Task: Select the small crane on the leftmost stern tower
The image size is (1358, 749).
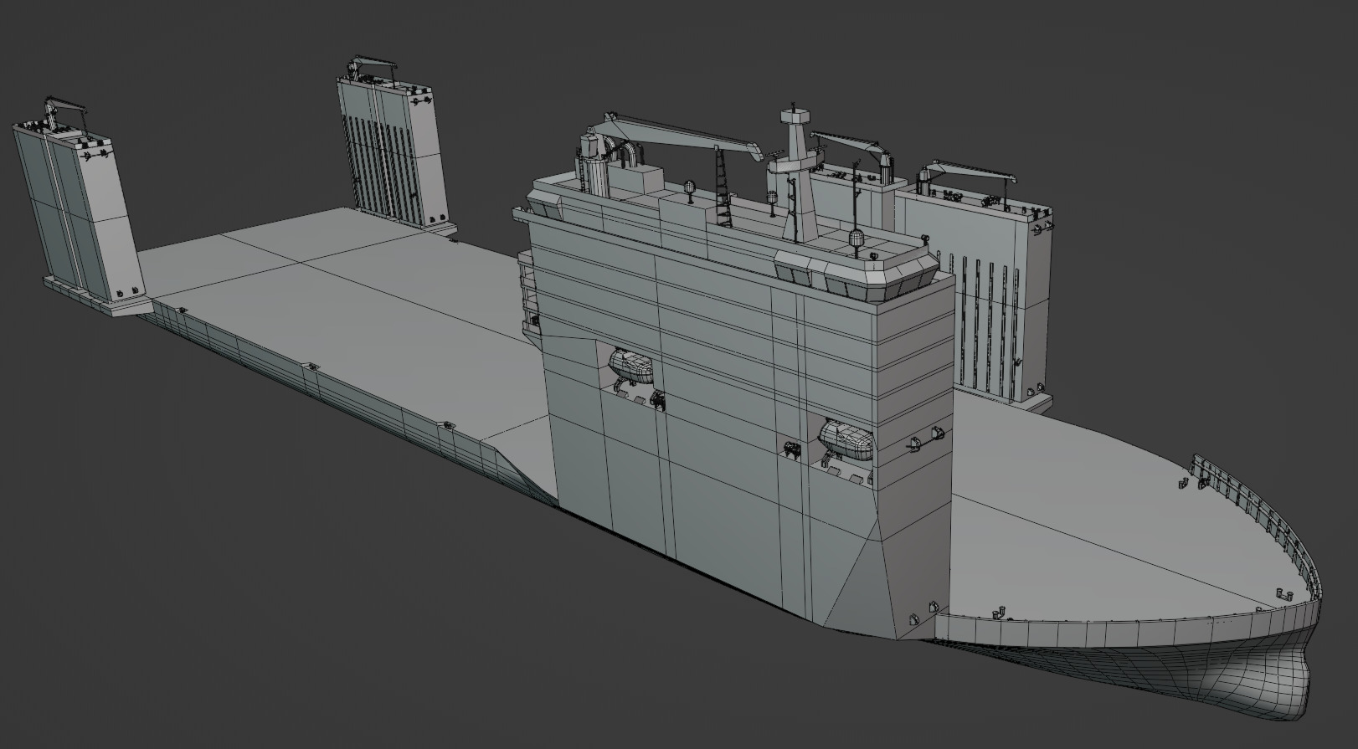Action: [x=65, y=113]
